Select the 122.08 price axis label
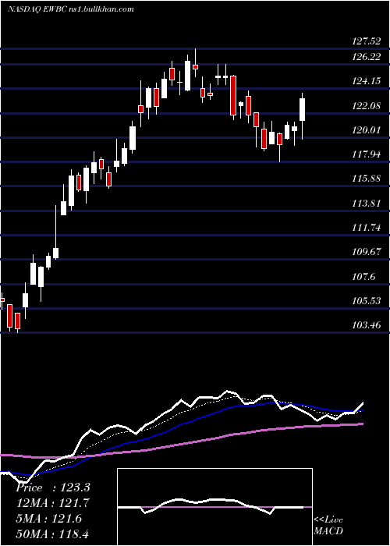Screen dimensions: 390x546 pyautogui.click(x=366, y=106)
